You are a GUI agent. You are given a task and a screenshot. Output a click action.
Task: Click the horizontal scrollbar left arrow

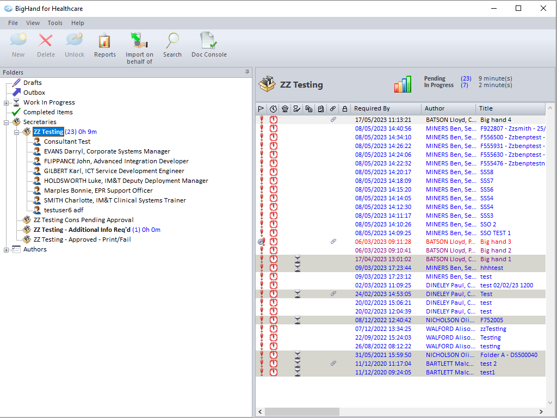pos(260,411)
